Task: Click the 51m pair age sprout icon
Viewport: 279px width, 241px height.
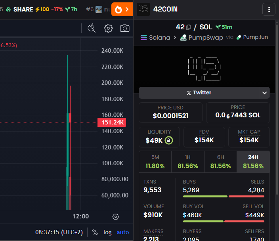Action: tap(218, 27)
